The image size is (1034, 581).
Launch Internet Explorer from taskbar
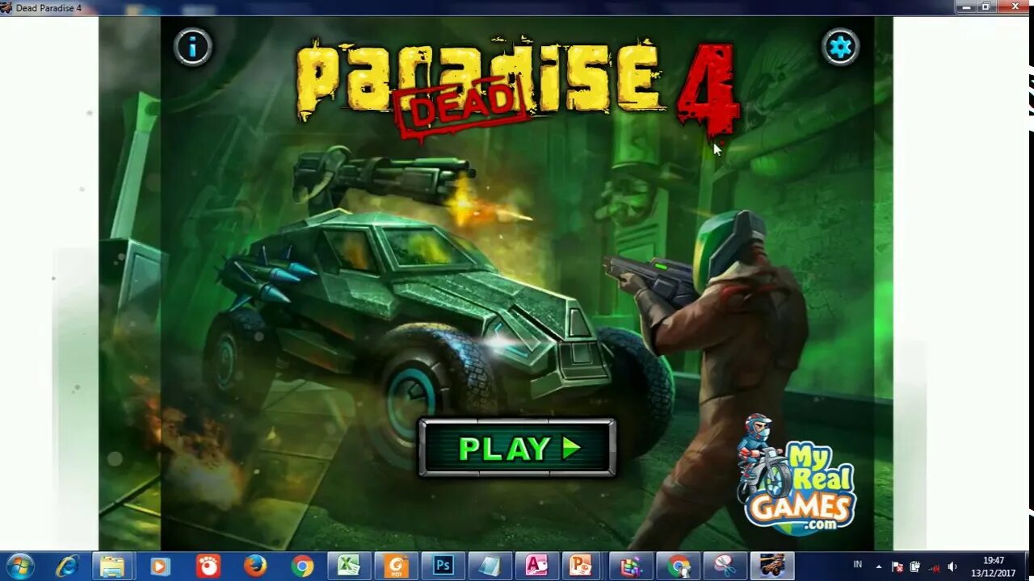pyautogui.click(x=67, y=566)
